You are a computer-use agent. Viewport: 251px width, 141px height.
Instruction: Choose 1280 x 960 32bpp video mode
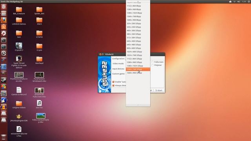coord(138,62)
